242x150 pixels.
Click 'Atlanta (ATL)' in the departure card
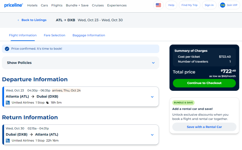point(17,97)
